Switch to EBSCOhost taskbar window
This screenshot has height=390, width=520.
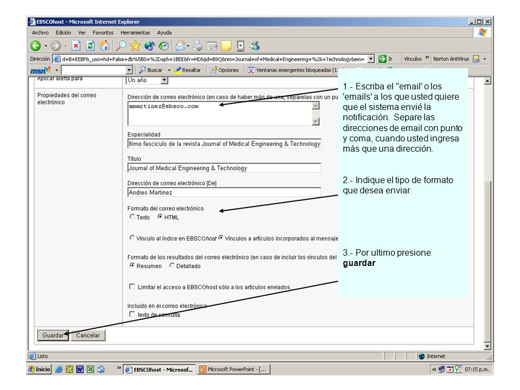158,369
